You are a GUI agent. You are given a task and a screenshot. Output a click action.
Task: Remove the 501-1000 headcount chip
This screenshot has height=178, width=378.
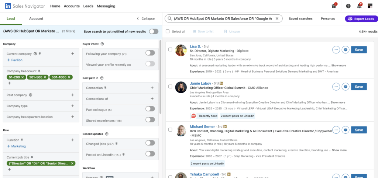69,77
